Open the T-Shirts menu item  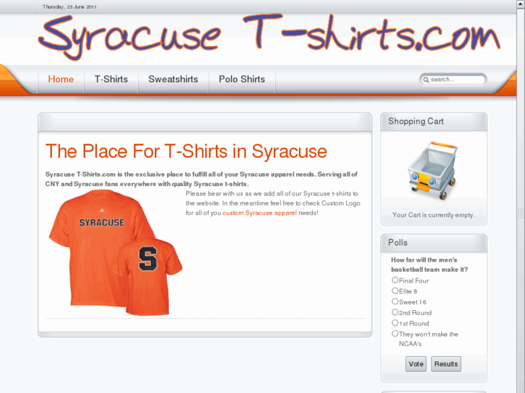(111, 79)
